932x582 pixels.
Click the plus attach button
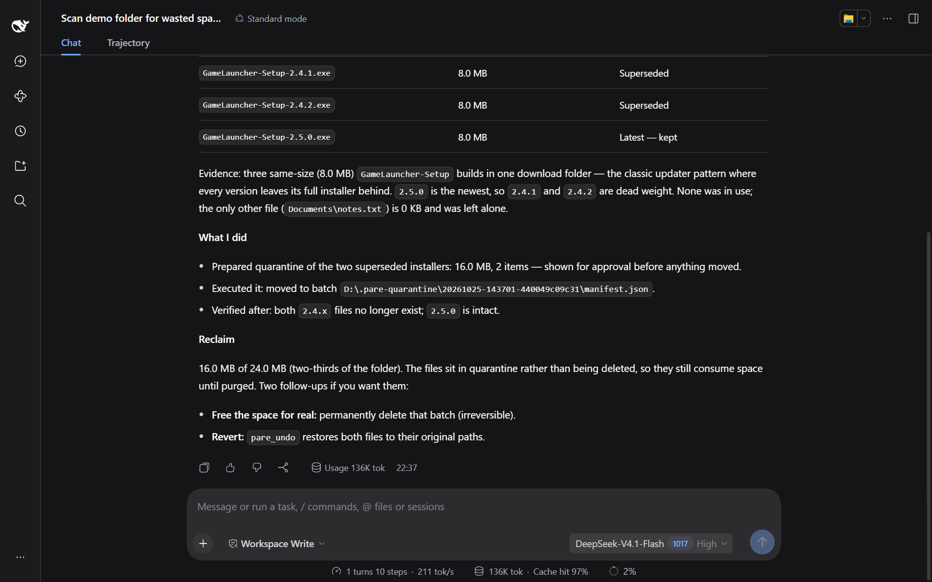[203, 544]
